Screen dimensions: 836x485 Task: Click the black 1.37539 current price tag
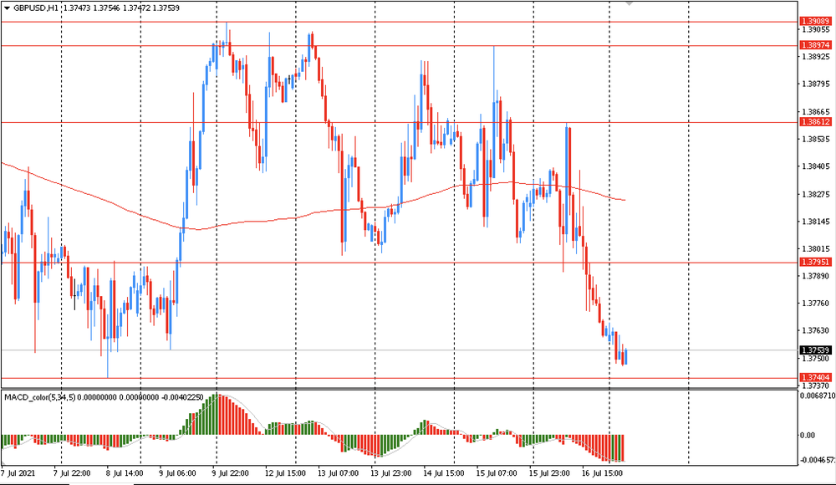pos(815,350)
